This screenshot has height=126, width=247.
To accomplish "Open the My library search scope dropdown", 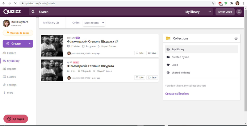I will click(199, 12).
